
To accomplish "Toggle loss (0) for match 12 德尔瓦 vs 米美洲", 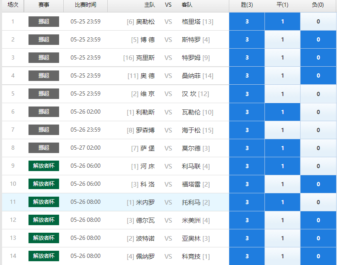I will click(318, 220).
